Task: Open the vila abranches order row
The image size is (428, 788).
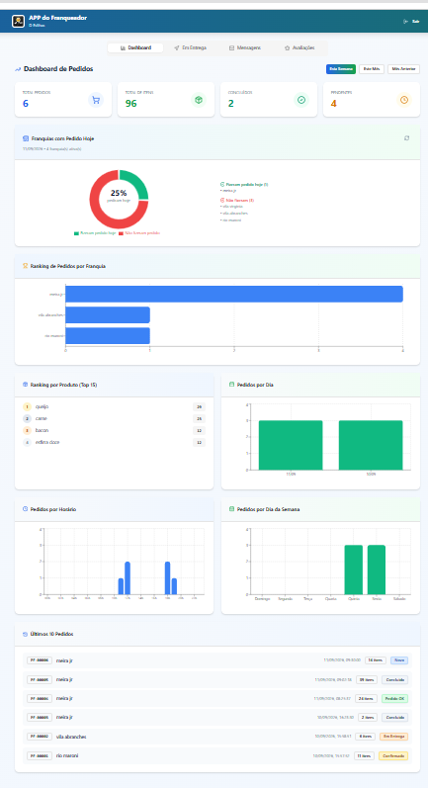Action: click(x=217, y=737)
